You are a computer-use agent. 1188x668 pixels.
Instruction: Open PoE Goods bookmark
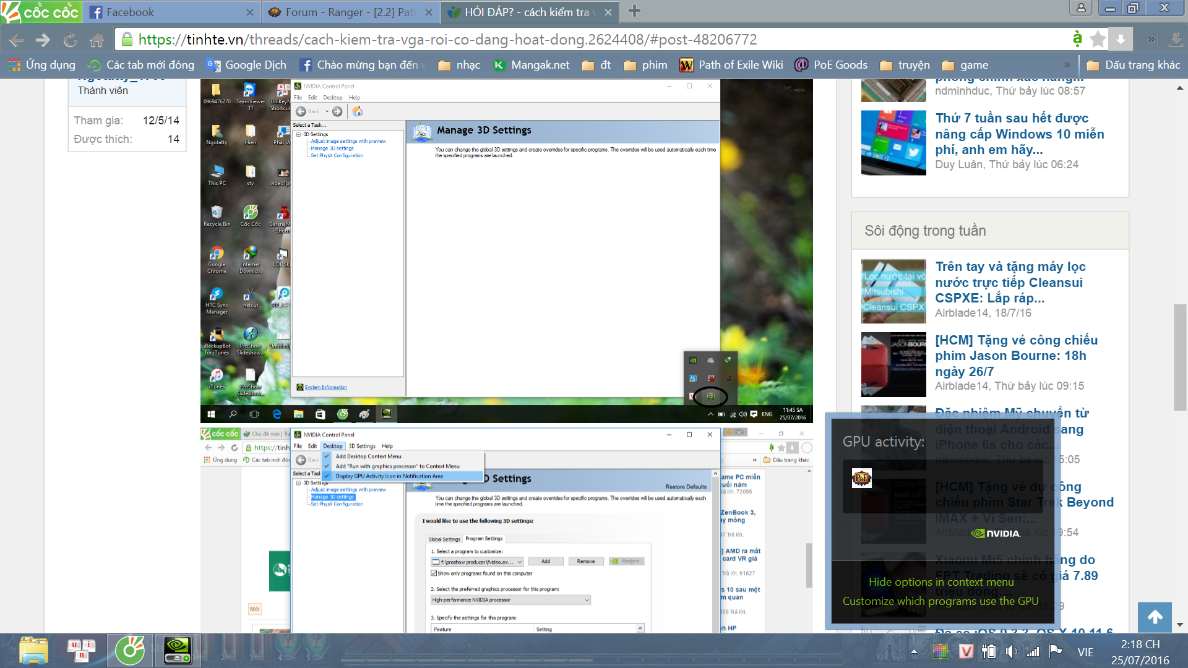[831, 65]
